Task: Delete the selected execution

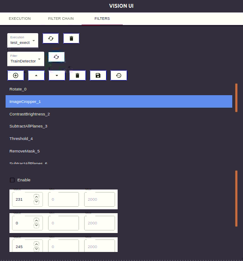Action: (71, 38)
